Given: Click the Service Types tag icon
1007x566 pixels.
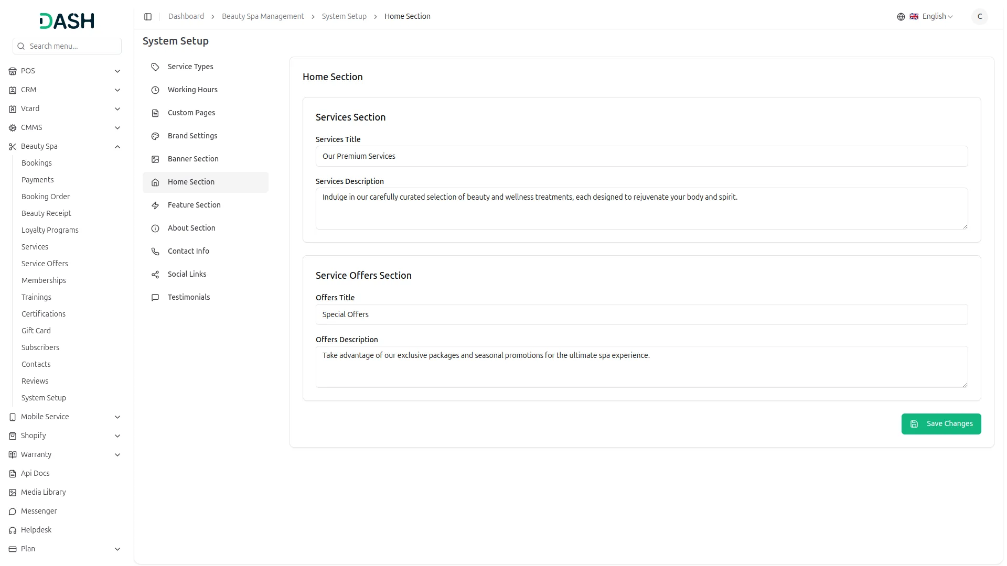Looking at the screenshot, I should pyautogui.click(x=155, y=67).
